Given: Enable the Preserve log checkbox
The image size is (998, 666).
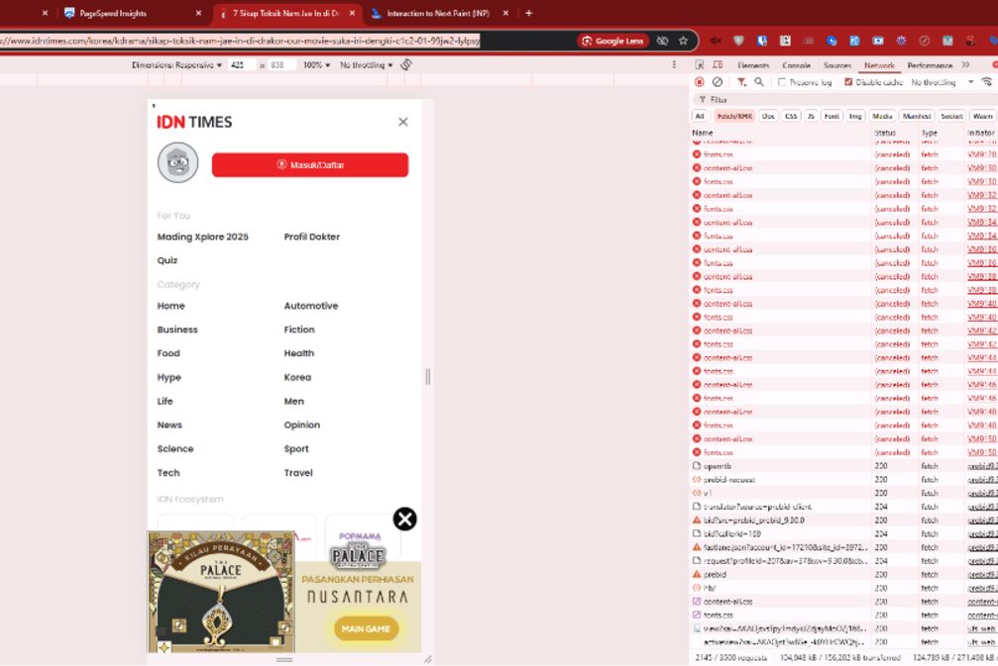Looking at the screenshot, I should (782, 82).
